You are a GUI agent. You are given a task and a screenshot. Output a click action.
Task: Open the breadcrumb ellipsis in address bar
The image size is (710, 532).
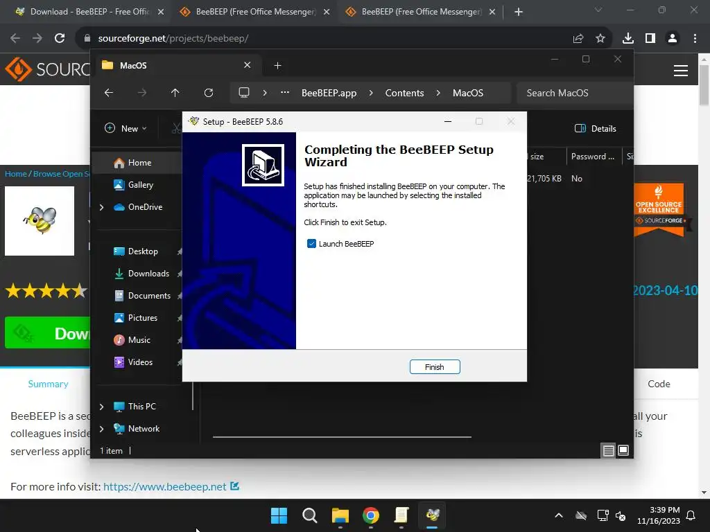point(285,93)
